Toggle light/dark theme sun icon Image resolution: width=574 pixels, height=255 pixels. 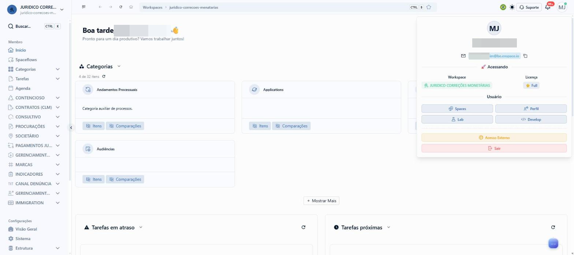[512, 7]
